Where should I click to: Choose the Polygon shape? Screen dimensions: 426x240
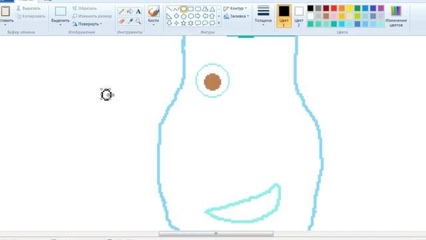point(205,9)
